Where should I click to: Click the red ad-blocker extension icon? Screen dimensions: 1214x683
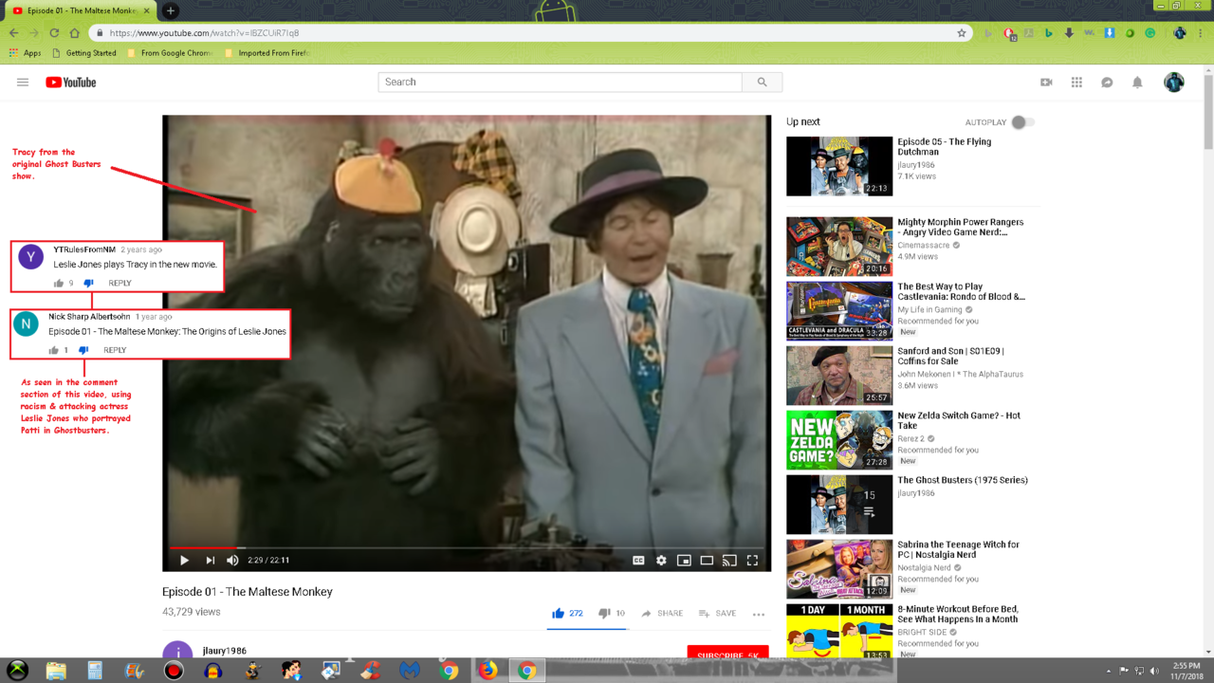(1009, 33)
